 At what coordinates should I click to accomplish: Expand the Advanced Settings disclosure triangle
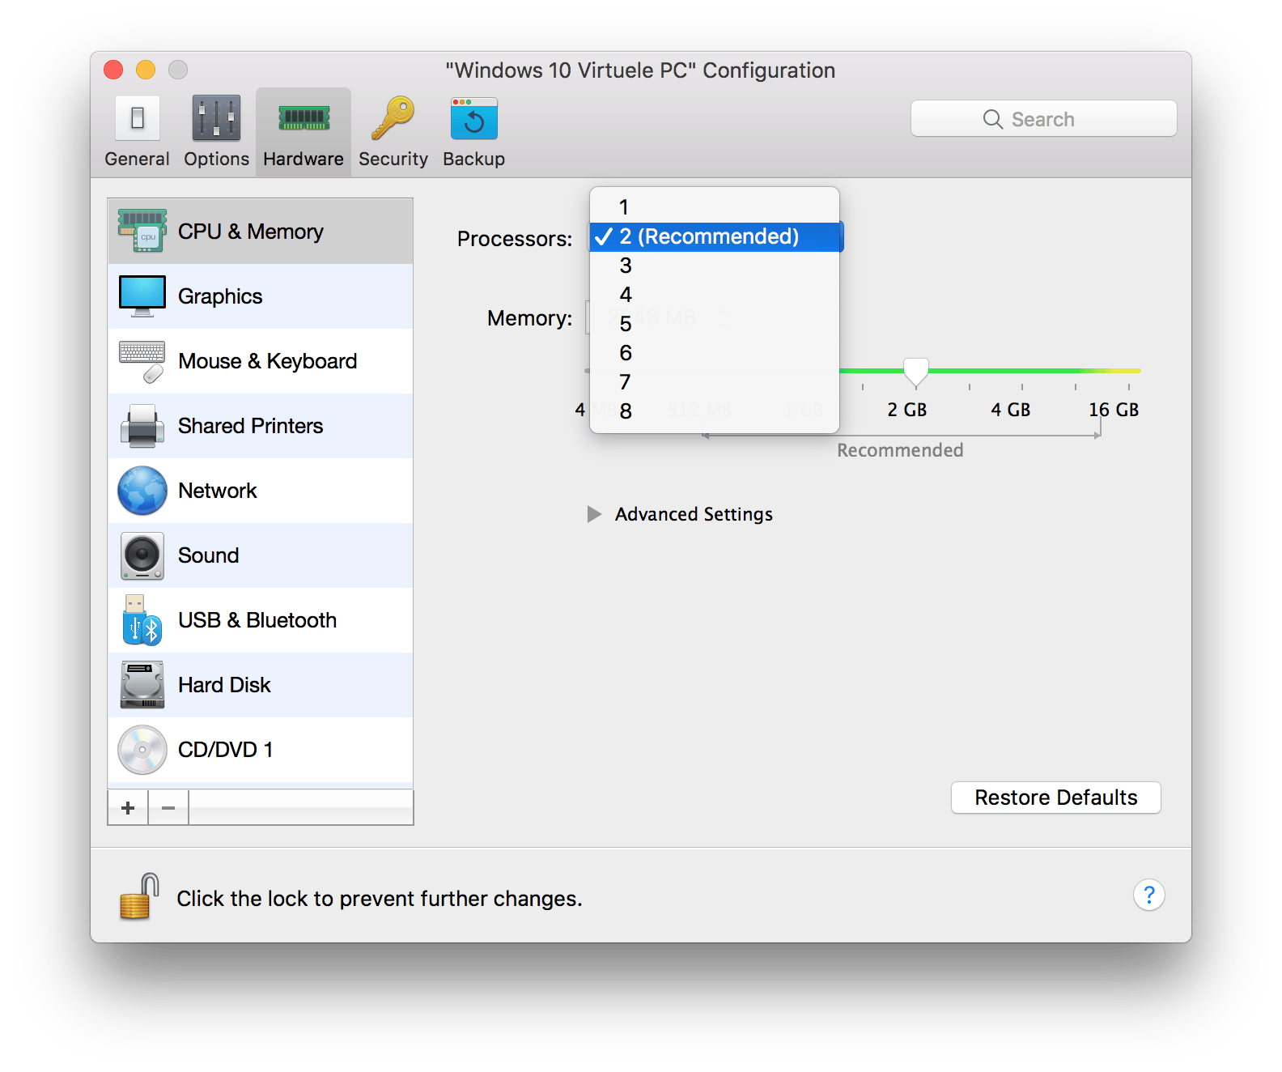(x=594, y=514)
